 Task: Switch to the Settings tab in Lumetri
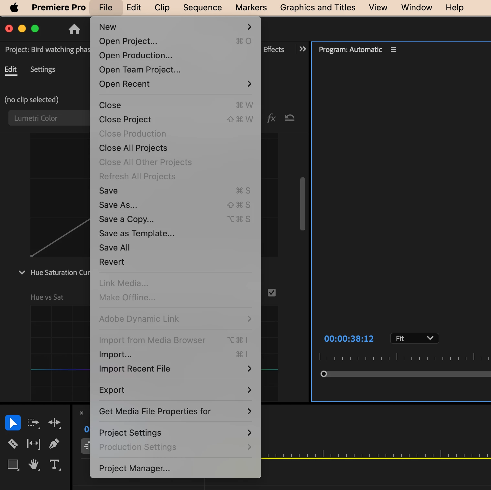[x=43, y=69]
